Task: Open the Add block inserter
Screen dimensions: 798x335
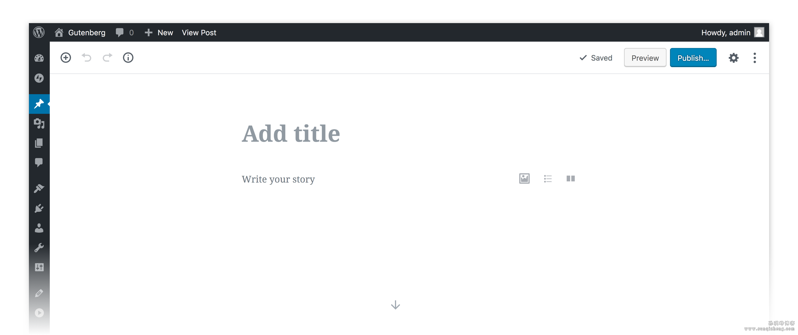Action: 65,57
